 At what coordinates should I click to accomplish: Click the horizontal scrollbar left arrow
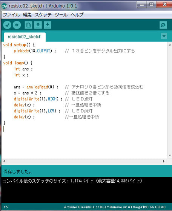[x=4, y=161]
